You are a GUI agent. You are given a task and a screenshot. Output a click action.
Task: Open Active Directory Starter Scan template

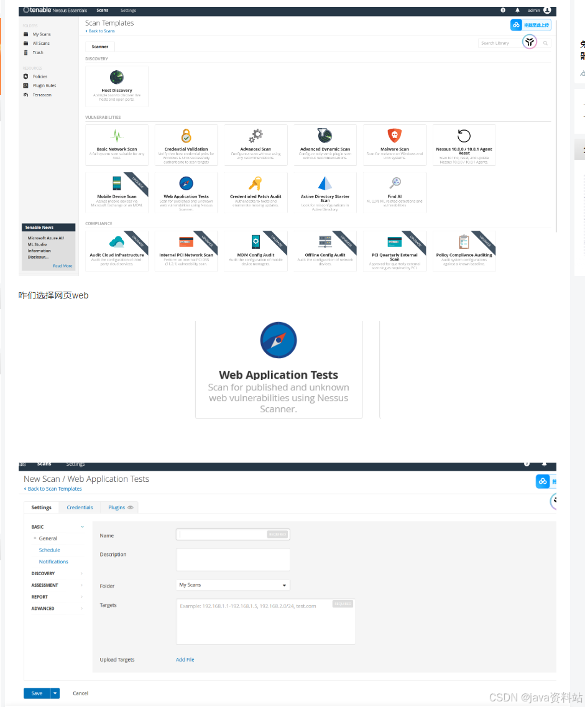tap(325, 192)
